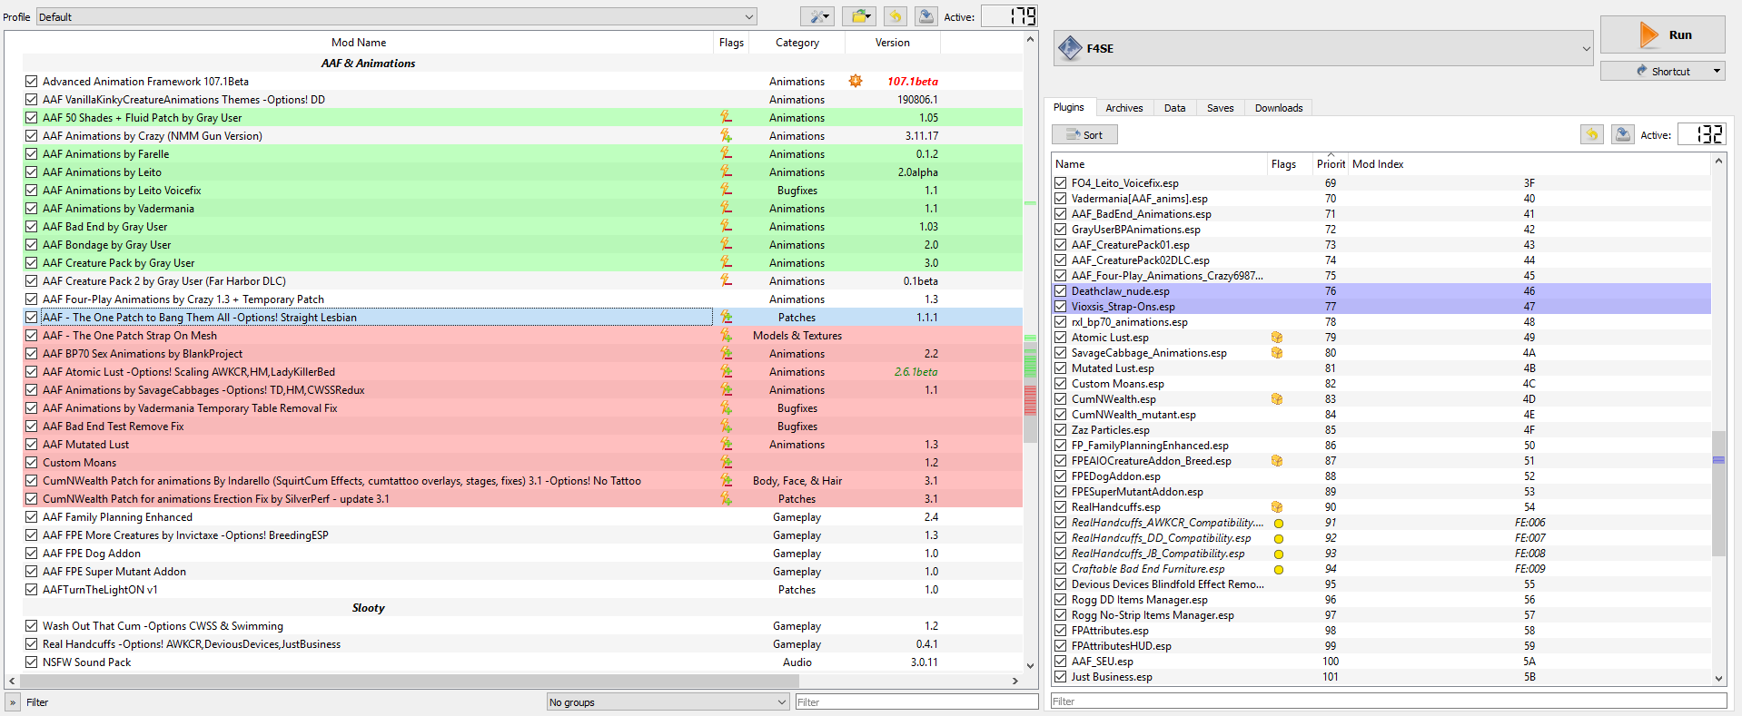Sort mod list by Category column header
This screenshot has width=1742, height=716.
click(797, 43)
